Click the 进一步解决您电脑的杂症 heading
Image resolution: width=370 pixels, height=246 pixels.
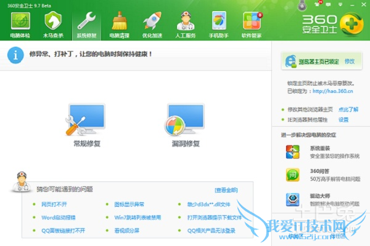tap(308, 135)
